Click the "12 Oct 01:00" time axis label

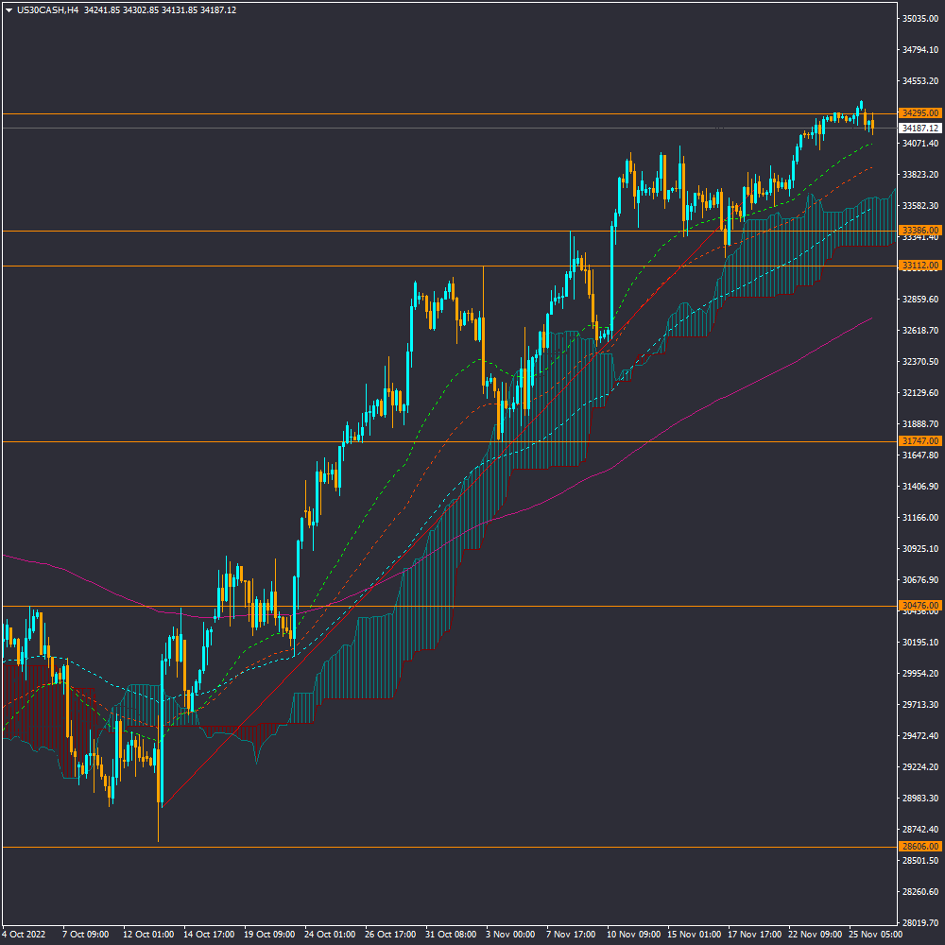147,934
